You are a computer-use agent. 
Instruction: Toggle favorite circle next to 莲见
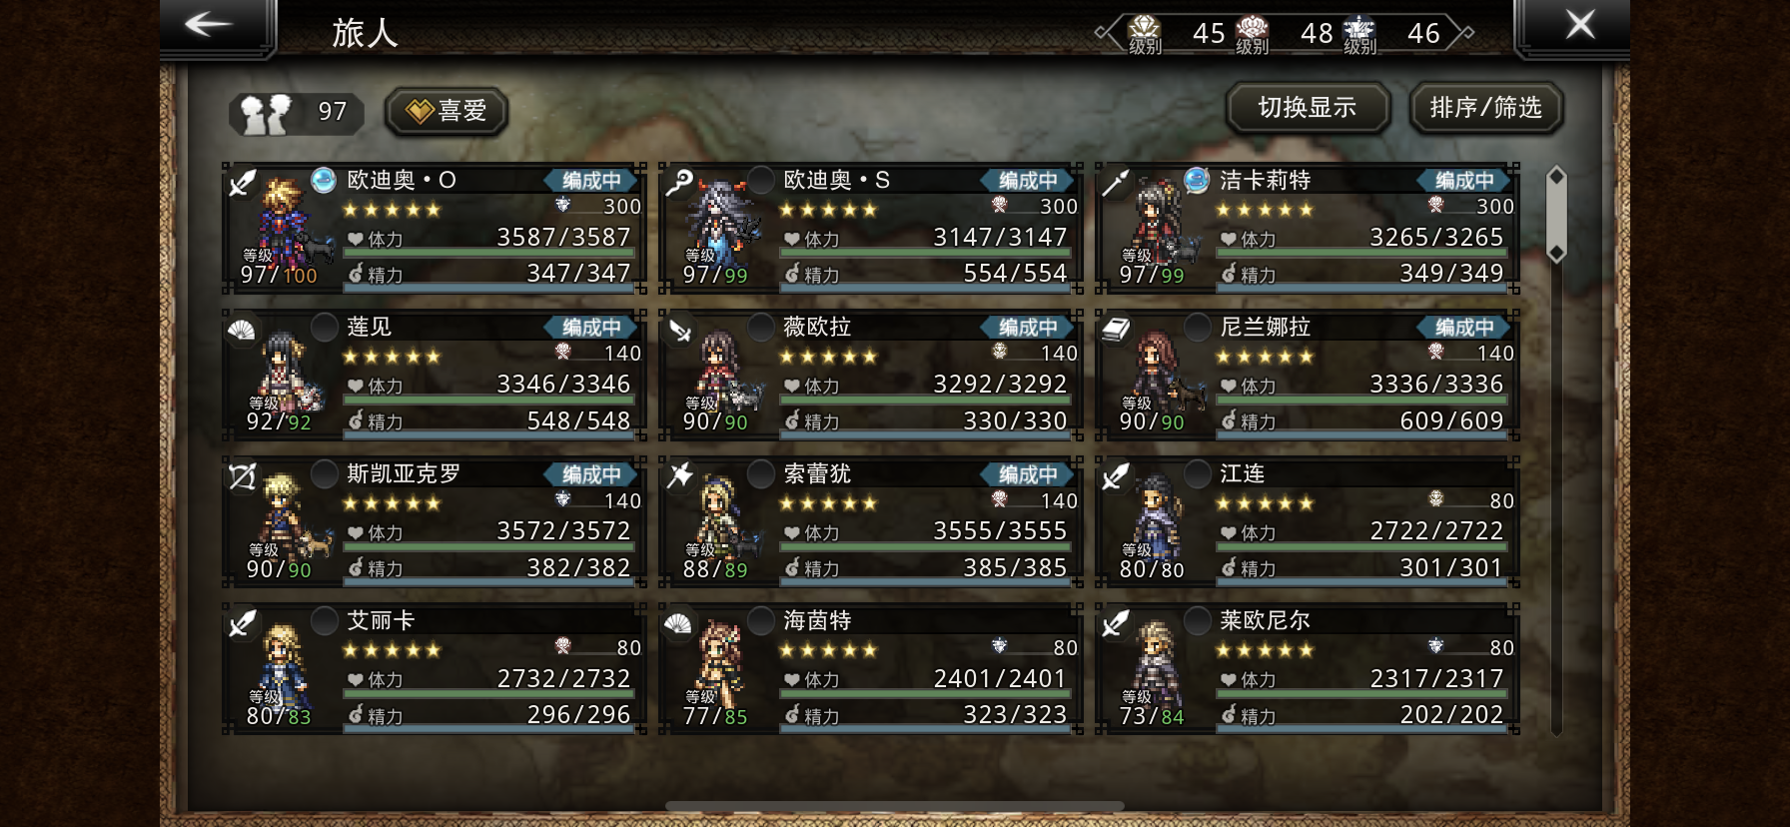(324, 327)
